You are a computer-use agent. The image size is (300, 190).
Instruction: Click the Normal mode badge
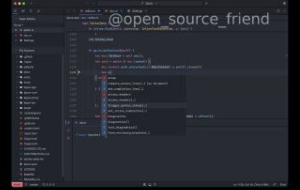17,185
